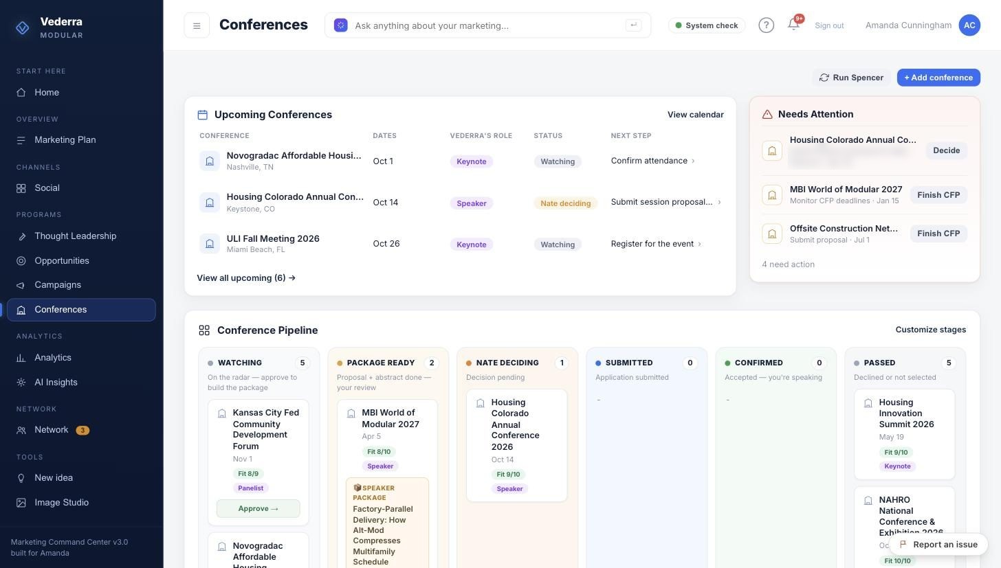Open Opportunities in the sidebar
Viewport: 1001px width, 568px height.
coord(81,261)
